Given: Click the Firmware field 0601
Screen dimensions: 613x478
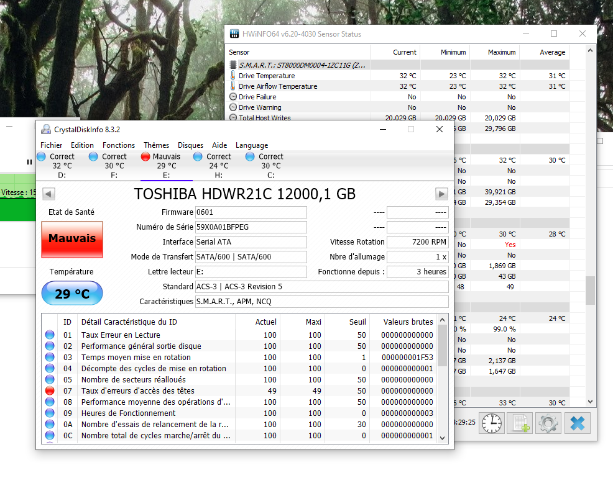Looking at the screenshot, I should point(251,212).
